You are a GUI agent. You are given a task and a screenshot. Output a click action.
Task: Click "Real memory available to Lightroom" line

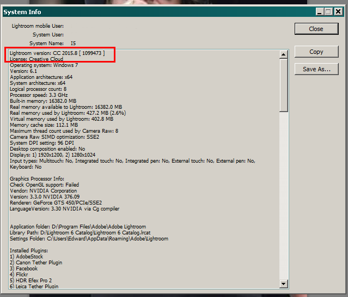click(66, 107)
